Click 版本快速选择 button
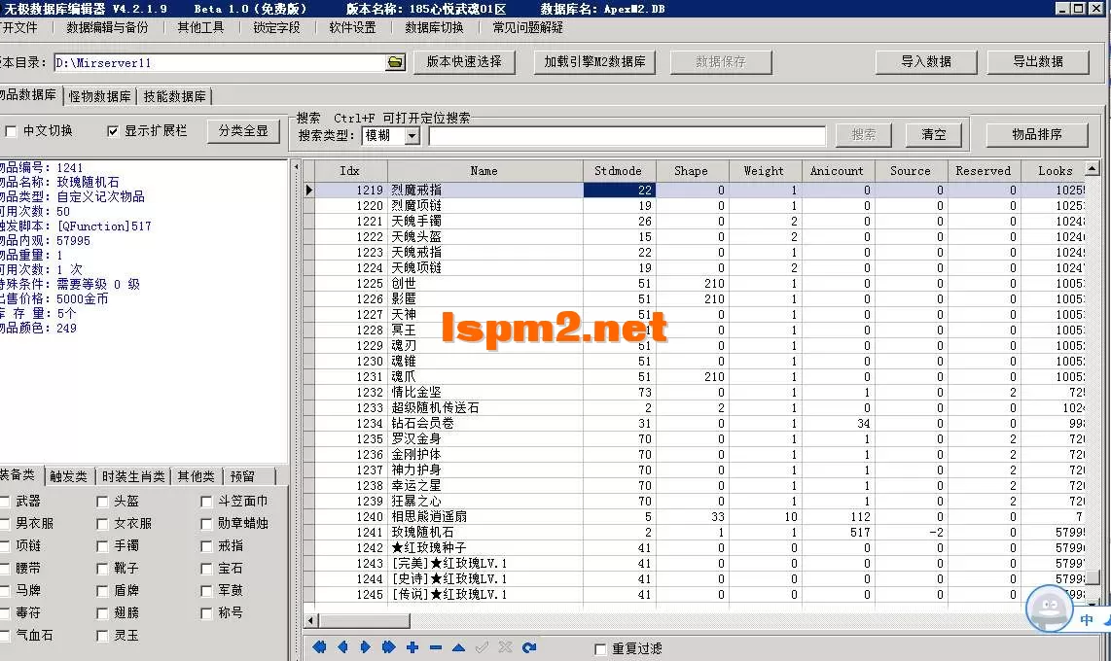This screenshot has height=661, width=1111. (464, 61)
